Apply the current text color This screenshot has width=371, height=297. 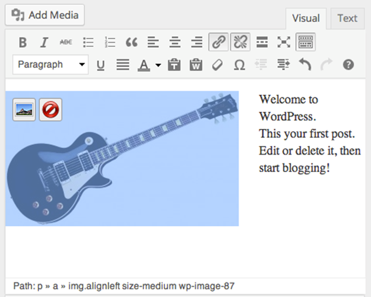[144, 65]
